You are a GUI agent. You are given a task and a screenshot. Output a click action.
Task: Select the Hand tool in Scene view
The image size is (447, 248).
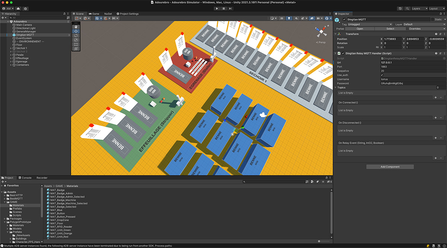click(76, 26)
